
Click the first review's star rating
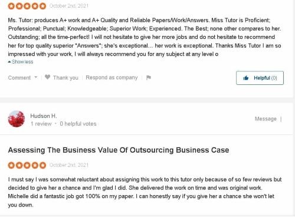coord(27,6)
